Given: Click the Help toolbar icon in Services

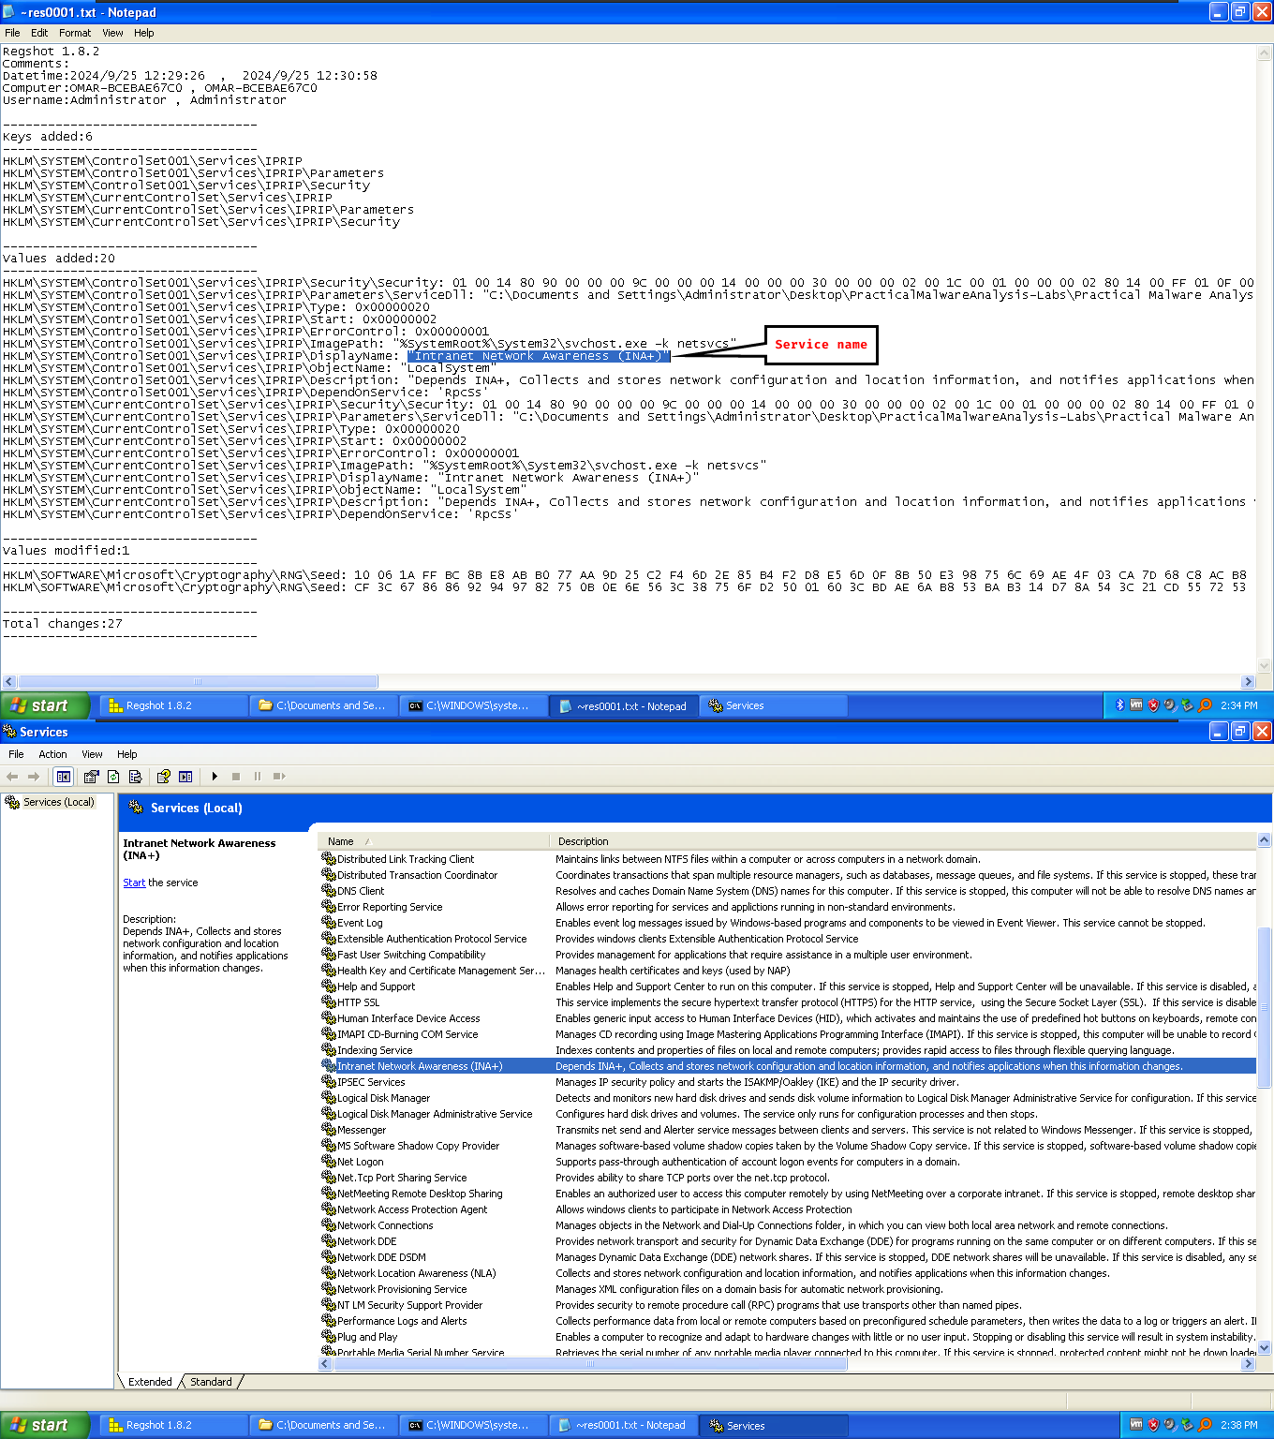Looking at the screenshot, I should tap(163, 777).
